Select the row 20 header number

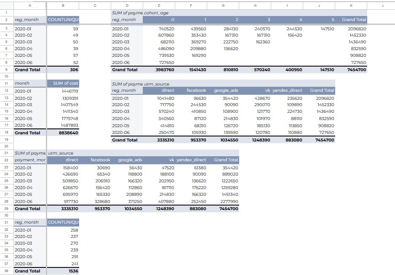point(7,146)
